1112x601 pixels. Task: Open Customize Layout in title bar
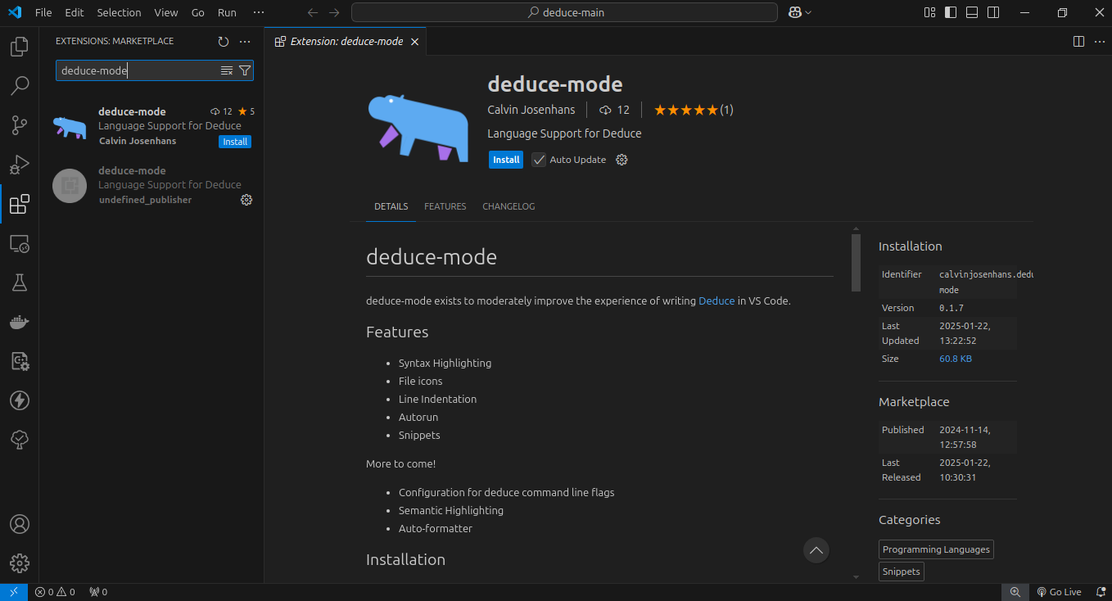[929, 12]
